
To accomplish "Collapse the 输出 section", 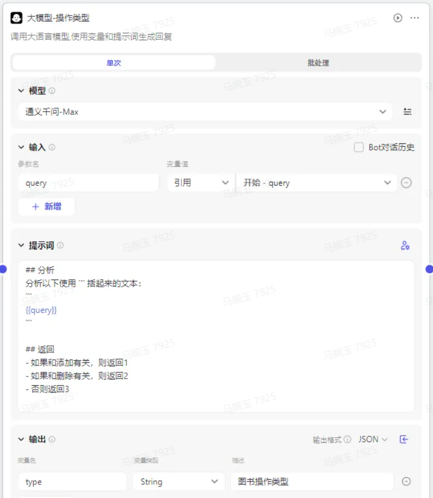I will click(x=21, y=439).
